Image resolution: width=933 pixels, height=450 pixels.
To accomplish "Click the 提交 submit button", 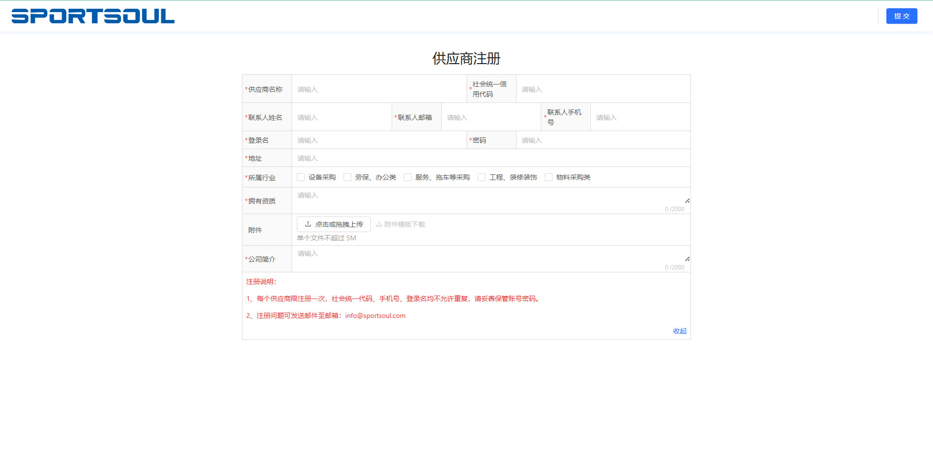I will coord(901,16).
